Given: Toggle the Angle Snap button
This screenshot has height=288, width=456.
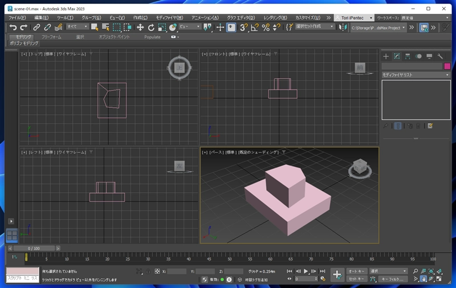Looking at the screenshot, I should point(254,27).
